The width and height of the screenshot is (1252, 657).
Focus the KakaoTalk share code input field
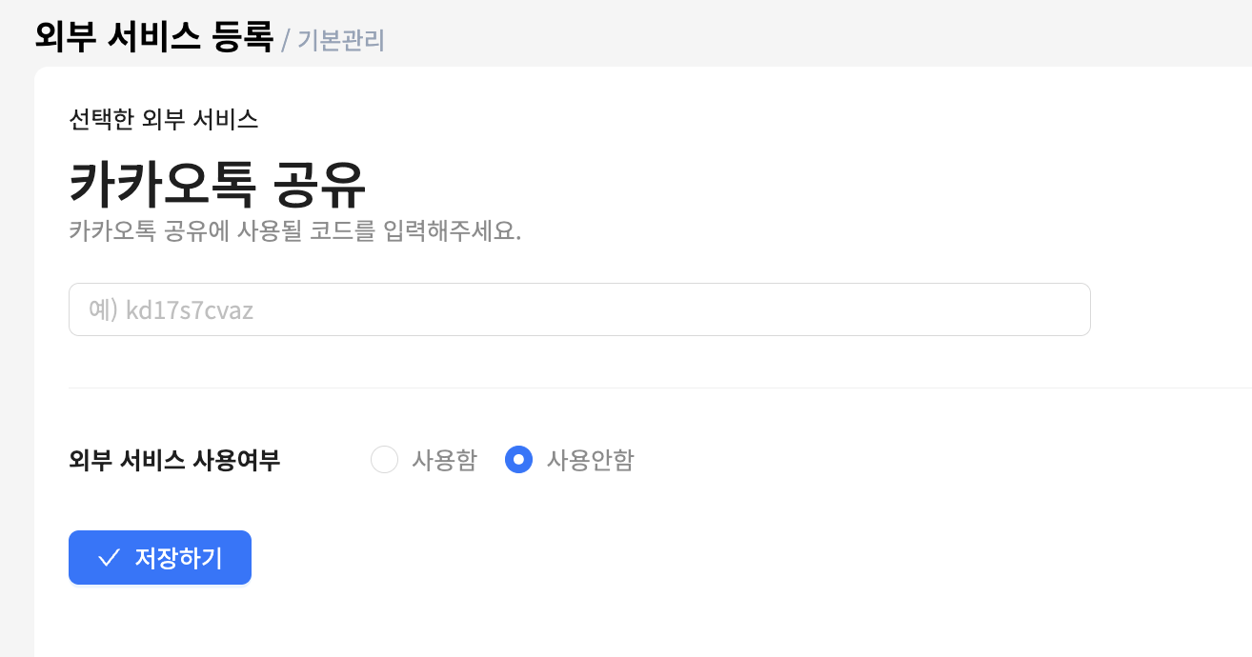(579, 309)
